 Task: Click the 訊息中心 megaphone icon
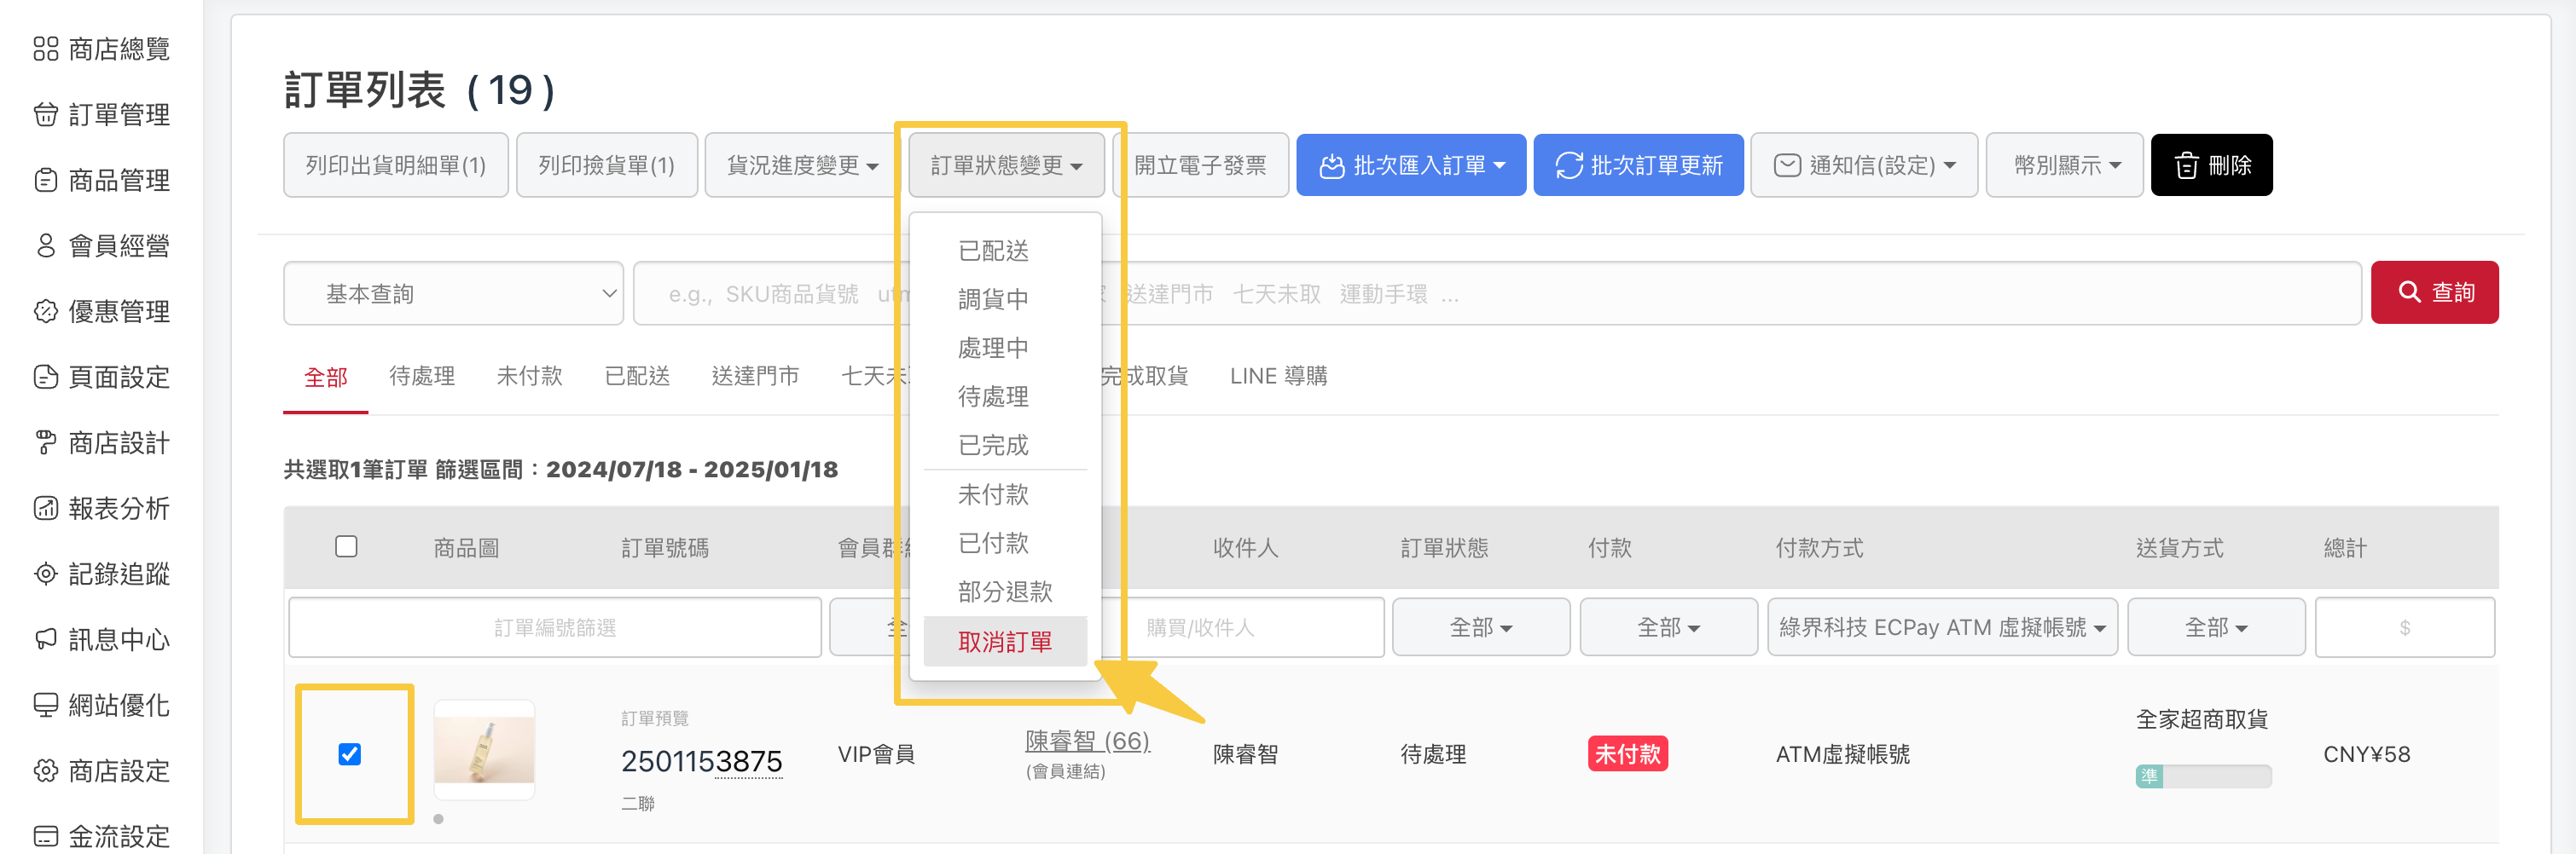(46, 639)
